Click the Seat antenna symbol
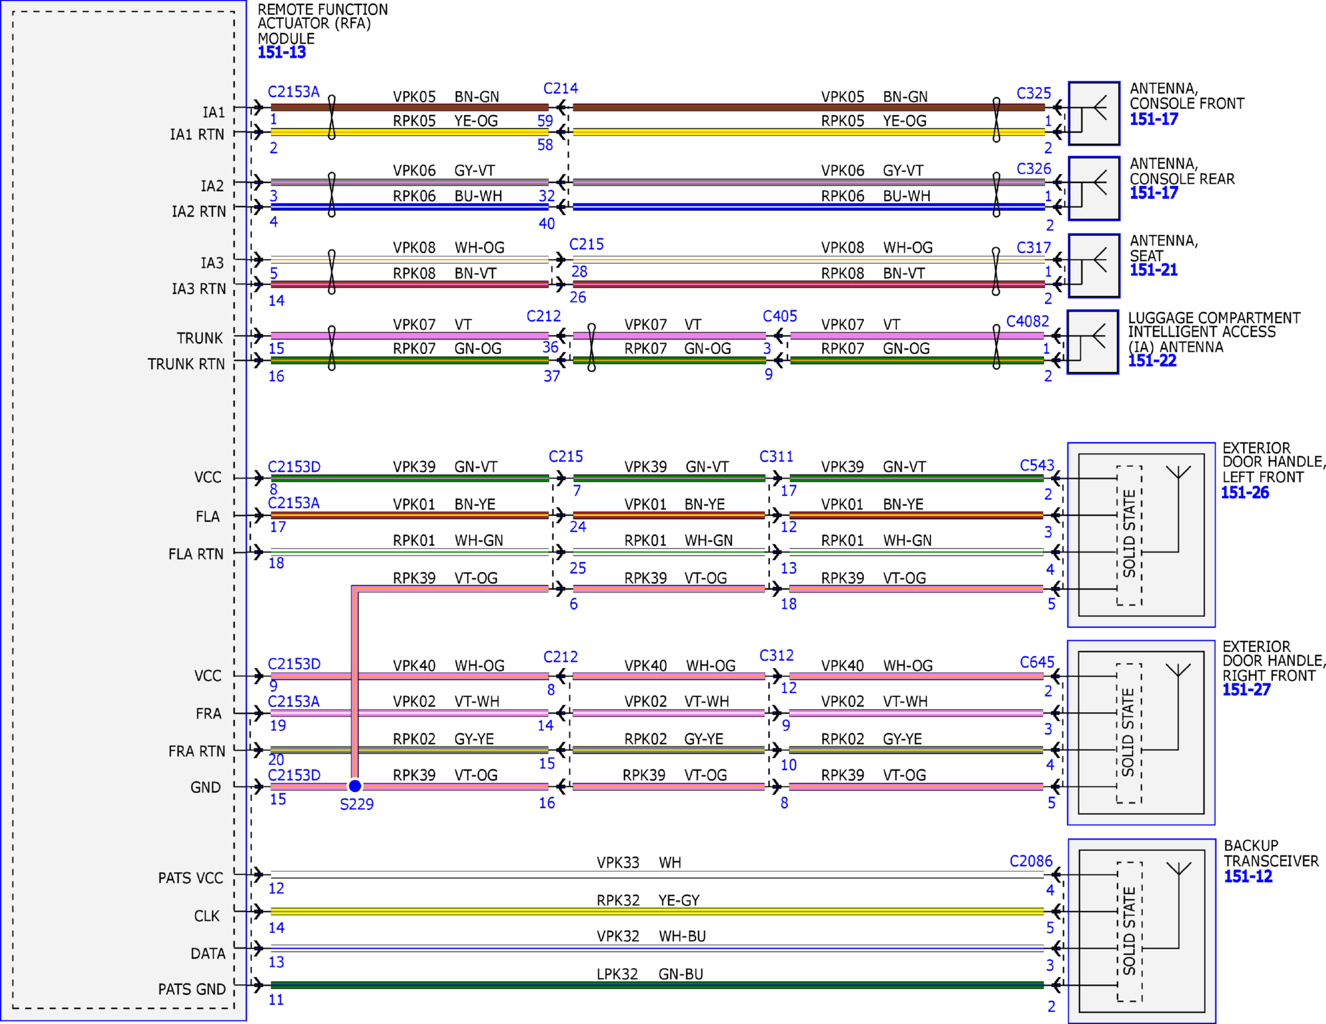Image resolution: width=1326 pixels, height=1024 pixels. [1094, 266]
